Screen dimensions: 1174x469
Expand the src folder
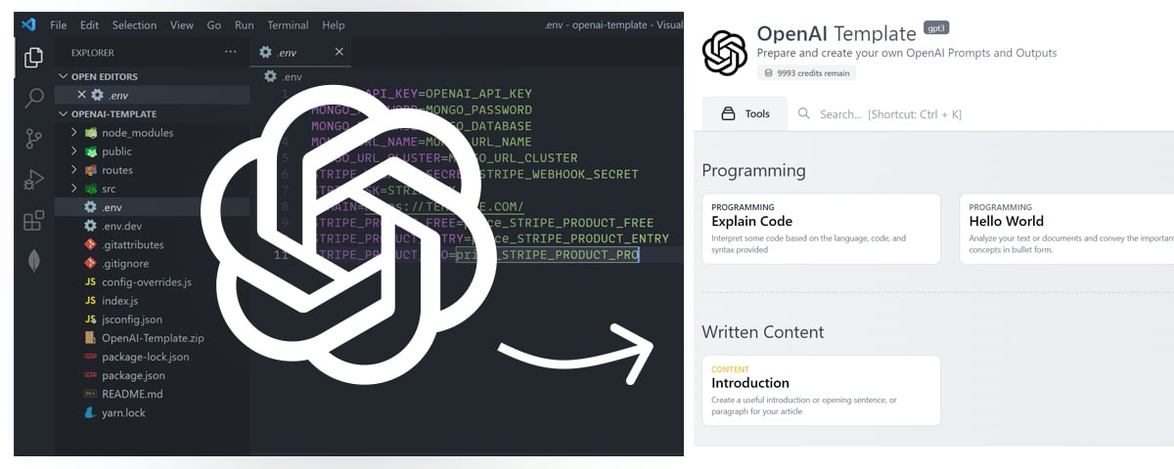point(73,189)
